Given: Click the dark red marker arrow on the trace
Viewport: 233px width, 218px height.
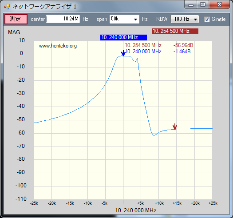Looking at the screenshot, I should [x=175, y=127].
